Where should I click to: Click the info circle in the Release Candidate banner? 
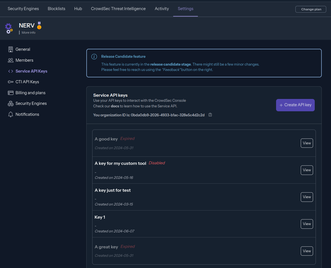click(x=94, y=57)
